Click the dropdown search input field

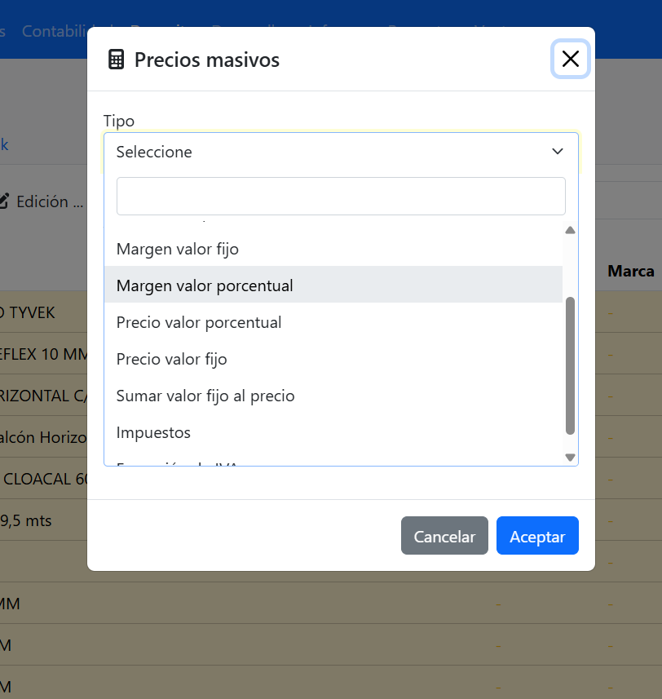point(341,196)
